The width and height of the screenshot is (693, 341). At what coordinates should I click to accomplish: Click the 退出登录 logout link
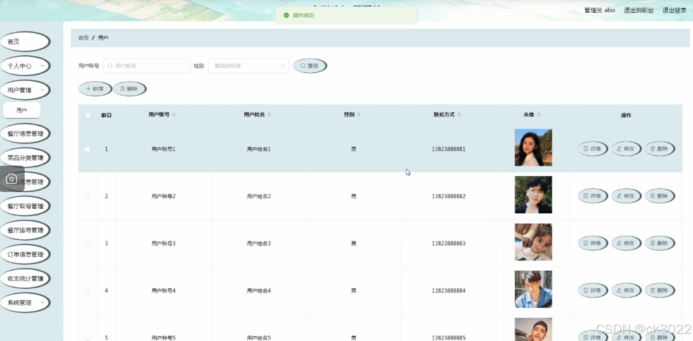tap(674, 10)
